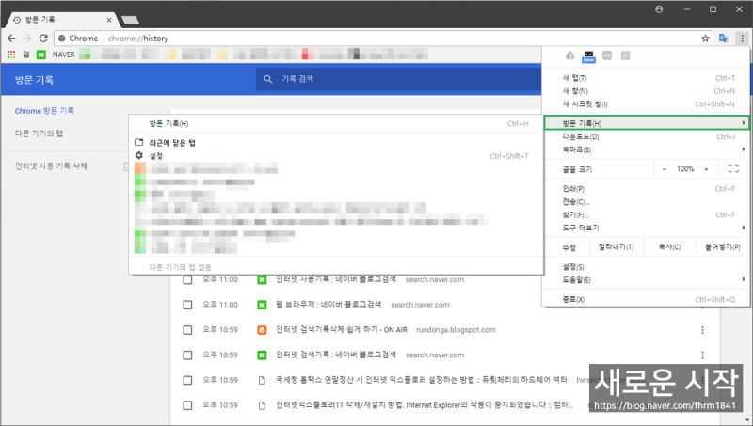
Task: Choose 종료(X) to exit Chrome
Action: pos(646,299)
